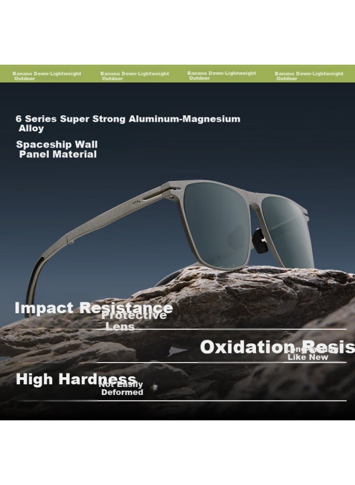The image size is (355, 485).
Task: Click the Oxidation Resistance heading
Action: 277,347
